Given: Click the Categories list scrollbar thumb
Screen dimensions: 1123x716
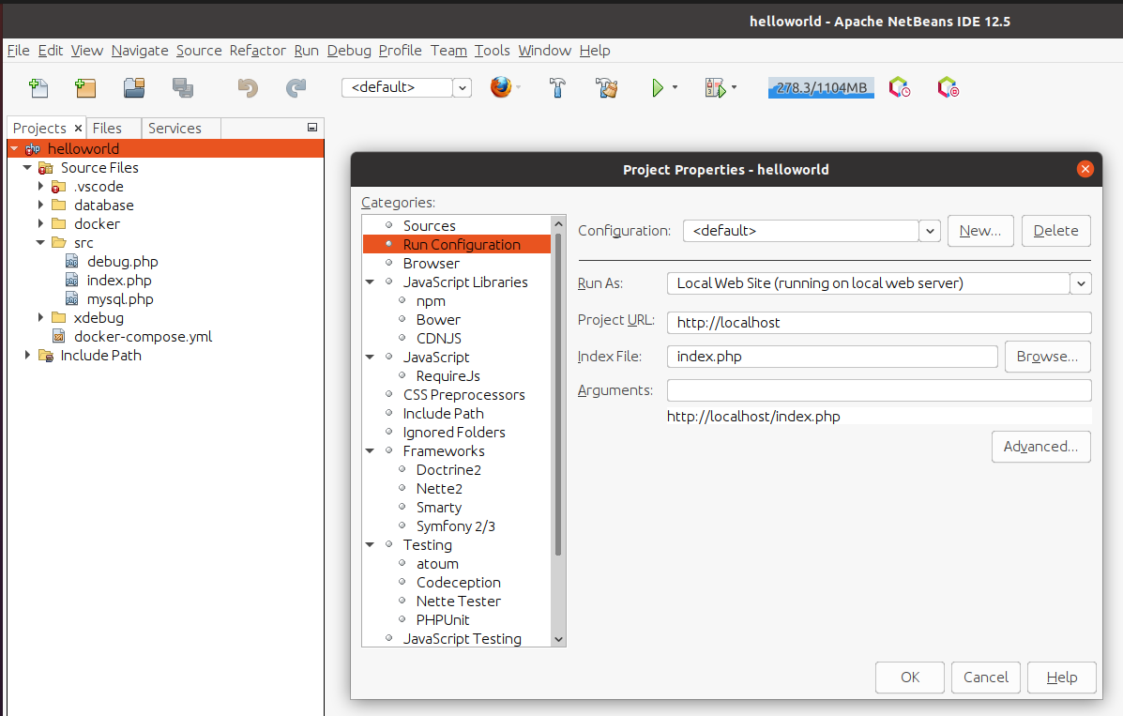Looking at the screenshot, I should coord(558,394).
